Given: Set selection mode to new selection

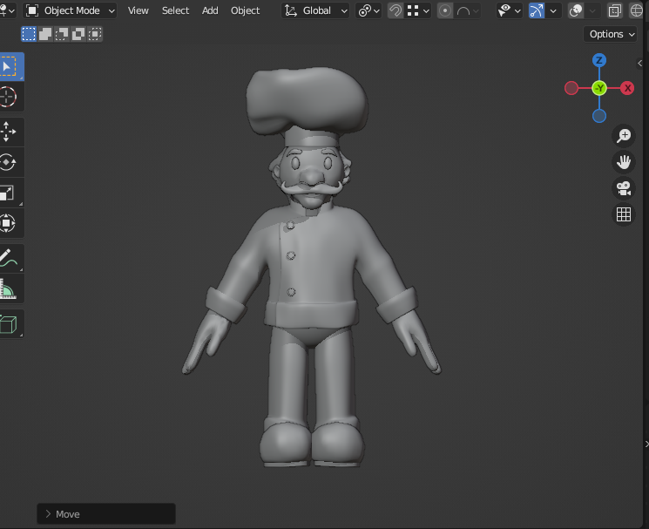Looking at the screenshot, I should click(29, 34).
